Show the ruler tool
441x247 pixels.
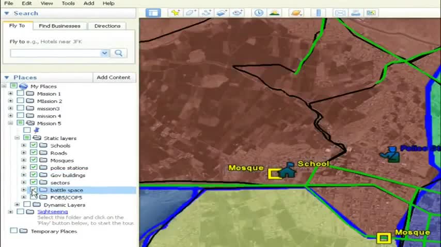pyautogui.click(x=319, y=13)
